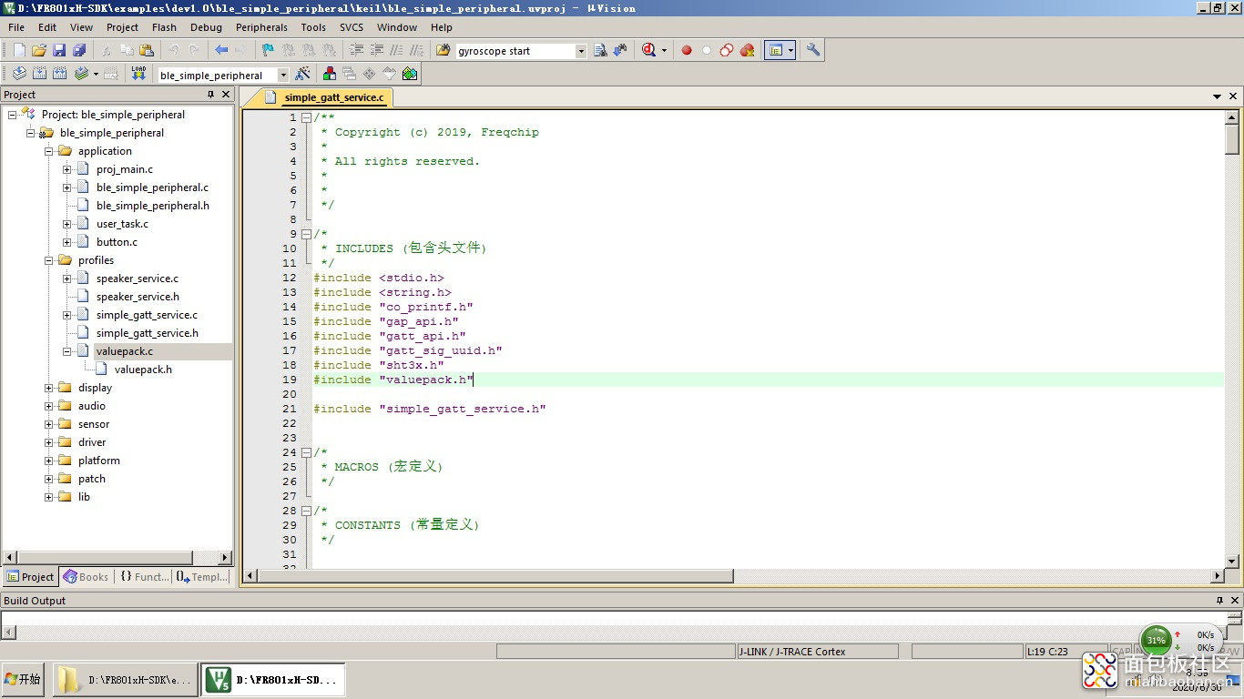Click the Incremental Find binoculars icon

pyautogui.click(x=620, y=51)
